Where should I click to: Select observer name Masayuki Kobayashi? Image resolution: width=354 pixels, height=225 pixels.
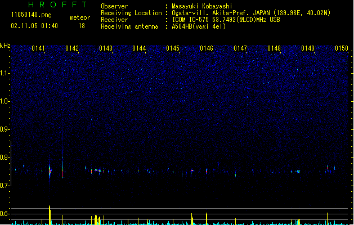click(202, 6)
